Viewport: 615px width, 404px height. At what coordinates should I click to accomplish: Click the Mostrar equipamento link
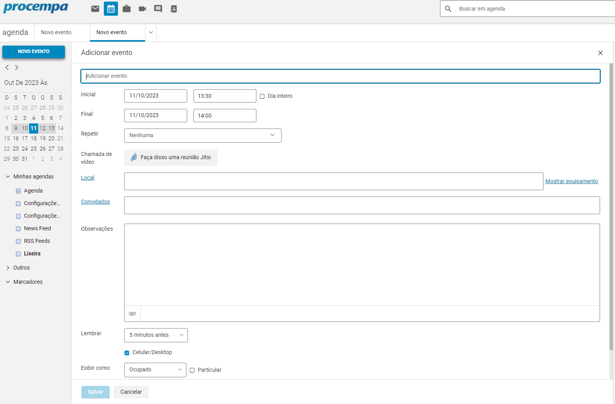(x=571, y=181)
